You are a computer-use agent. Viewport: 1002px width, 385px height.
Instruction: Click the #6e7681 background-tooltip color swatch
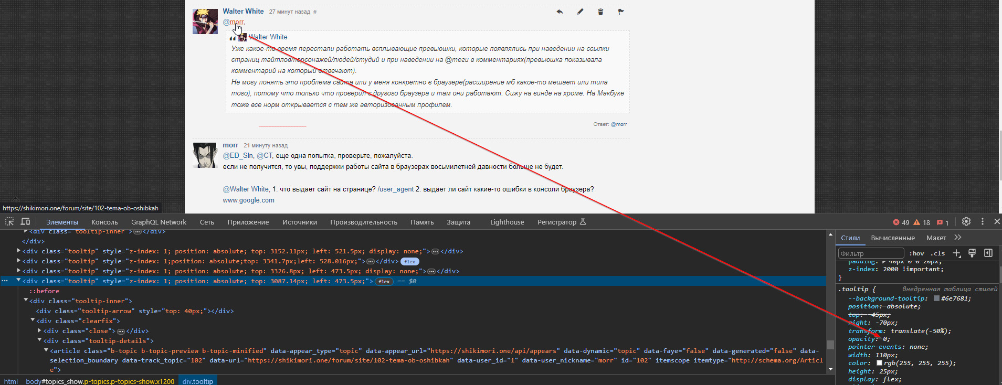coord(936,298)
